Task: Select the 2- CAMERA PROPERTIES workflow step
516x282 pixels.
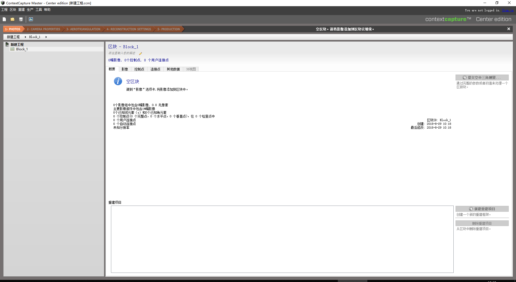Action: pyautogui.click(x=44, y=29)
